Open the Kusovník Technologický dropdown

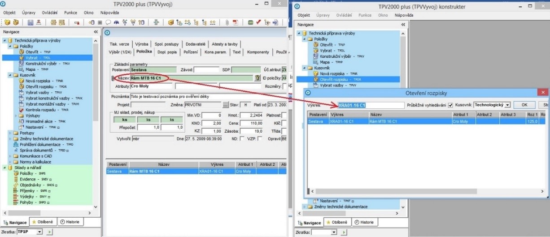tap(507, 105)
